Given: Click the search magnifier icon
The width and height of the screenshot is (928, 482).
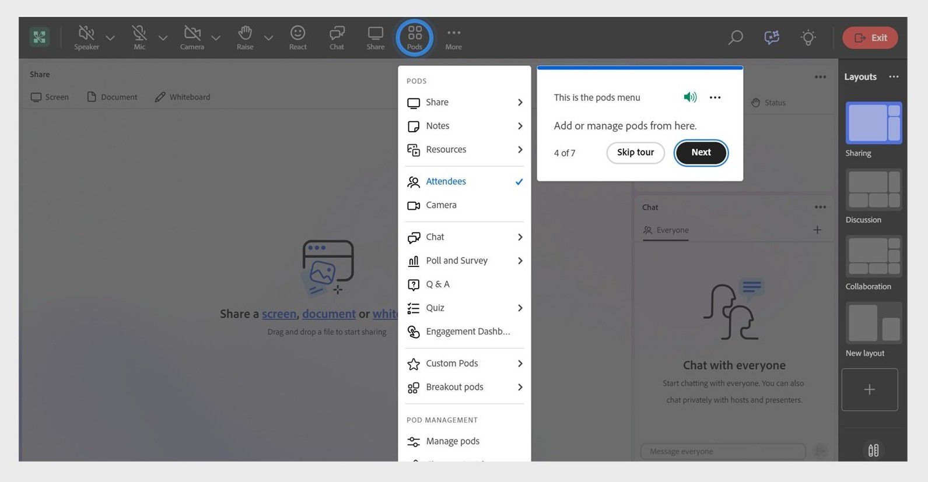Looking at the screenshot, I should point(736,38).
